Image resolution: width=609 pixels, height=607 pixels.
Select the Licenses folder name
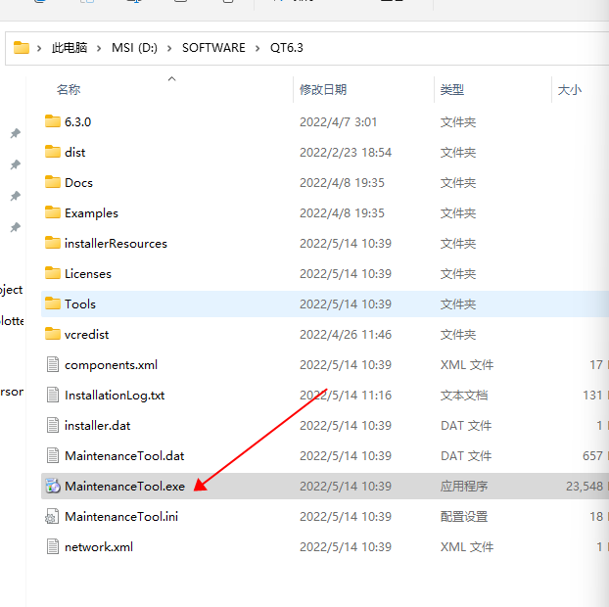pos(88,274)
